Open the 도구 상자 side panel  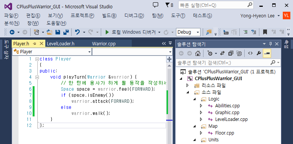coord(6,50)
